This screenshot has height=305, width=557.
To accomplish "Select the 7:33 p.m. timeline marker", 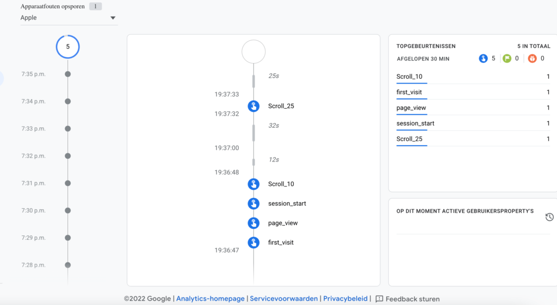I will click(68, 128).
